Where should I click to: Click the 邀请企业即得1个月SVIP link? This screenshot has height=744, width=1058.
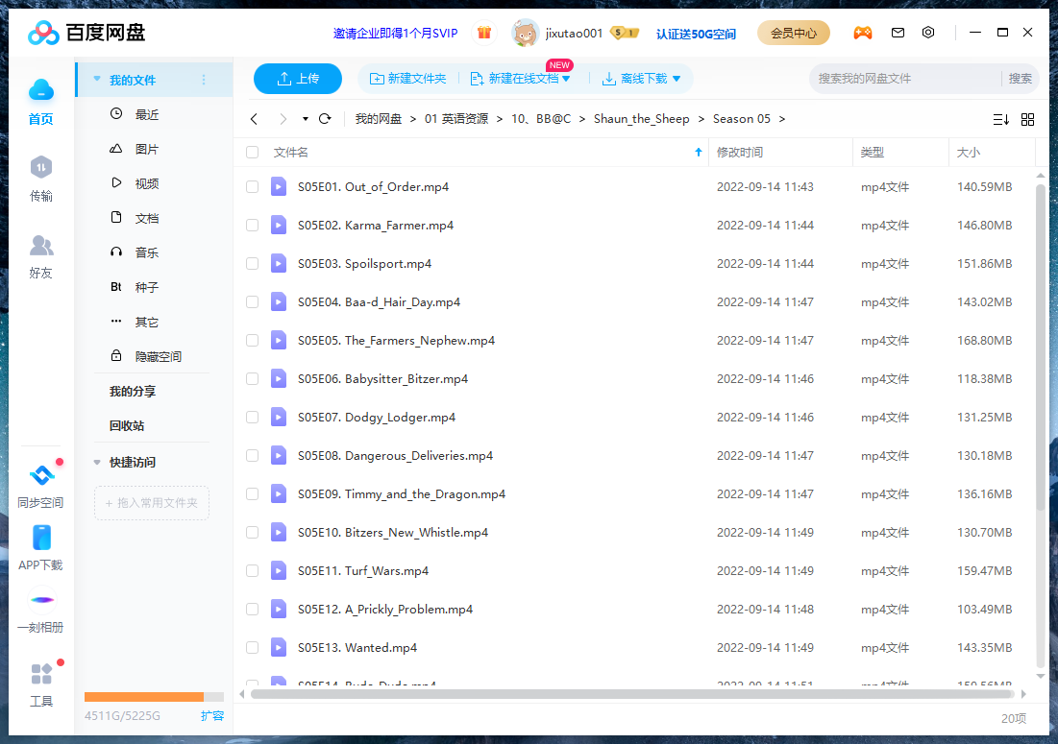pos(395,33)
